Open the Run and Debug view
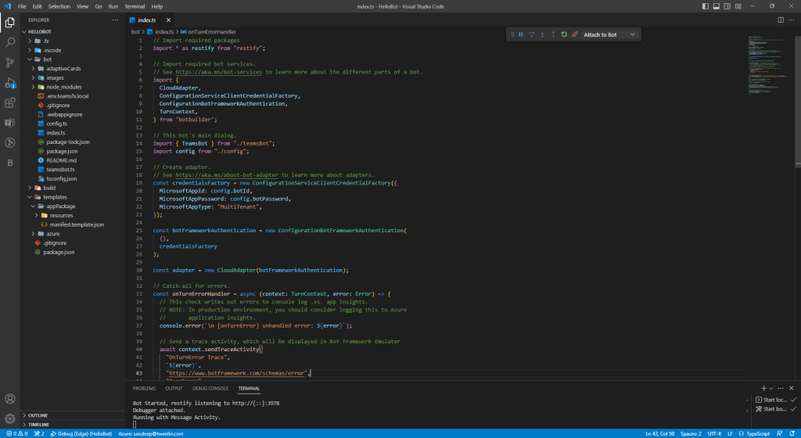Screen dimensions: 801x438 point(9,83)
